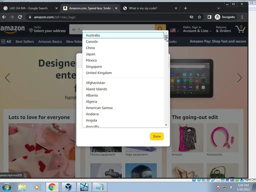This screenshot has height=192, width=256.
Task: Select Andorra in the dropdown list
Action: point(123,114)
